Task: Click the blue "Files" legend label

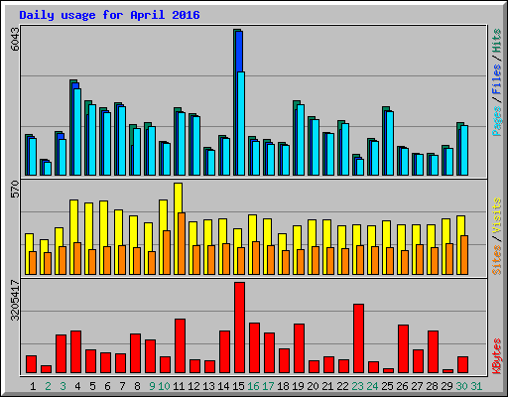Action: click(497, 78)
